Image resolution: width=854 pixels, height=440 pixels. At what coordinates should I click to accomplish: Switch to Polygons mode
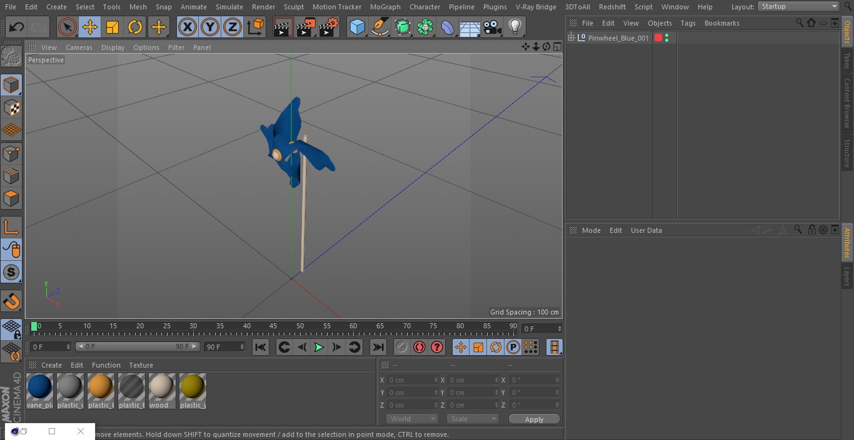coord(11,198)
